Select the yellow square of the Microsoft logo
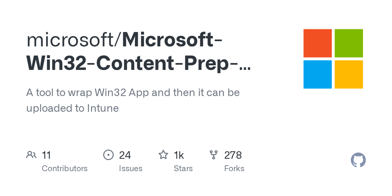 349,74
